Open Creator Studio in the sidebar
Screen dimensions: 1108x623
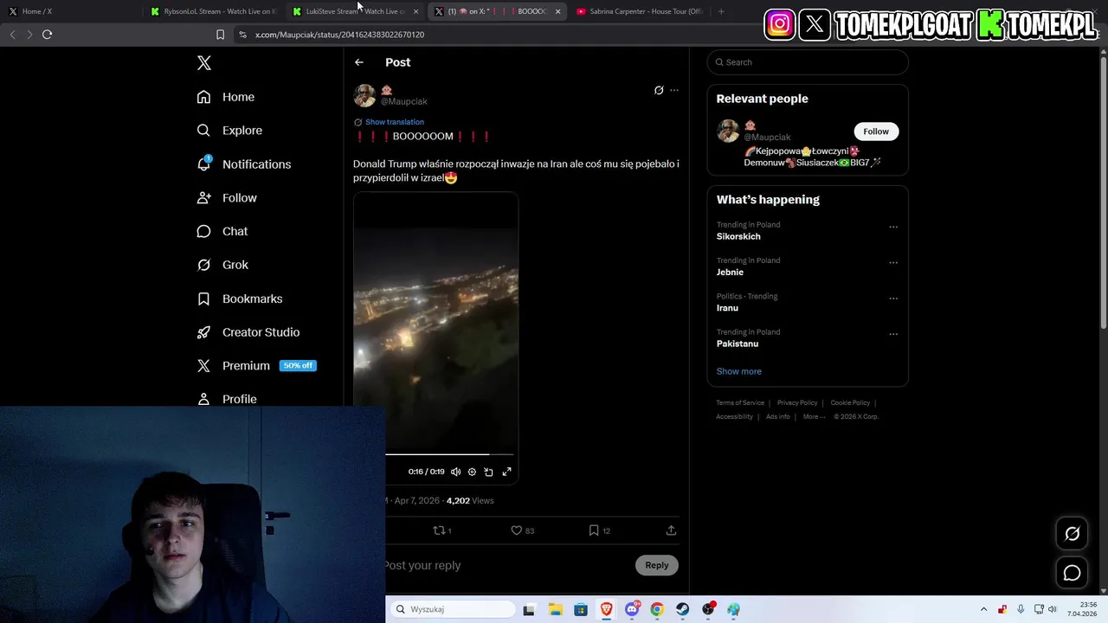pos(248,332)
